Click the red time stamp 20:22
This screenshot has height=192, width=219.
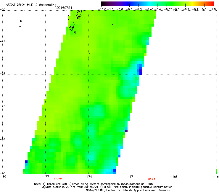tap(58, 179)
